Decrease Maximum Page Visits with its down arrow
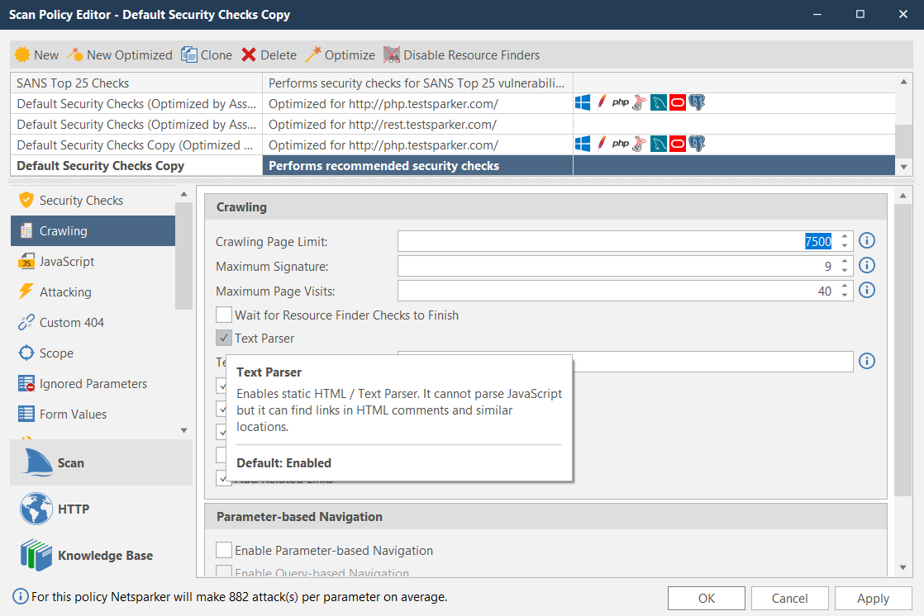Viewport: 924px width, 616px height. tap(845, 295)
